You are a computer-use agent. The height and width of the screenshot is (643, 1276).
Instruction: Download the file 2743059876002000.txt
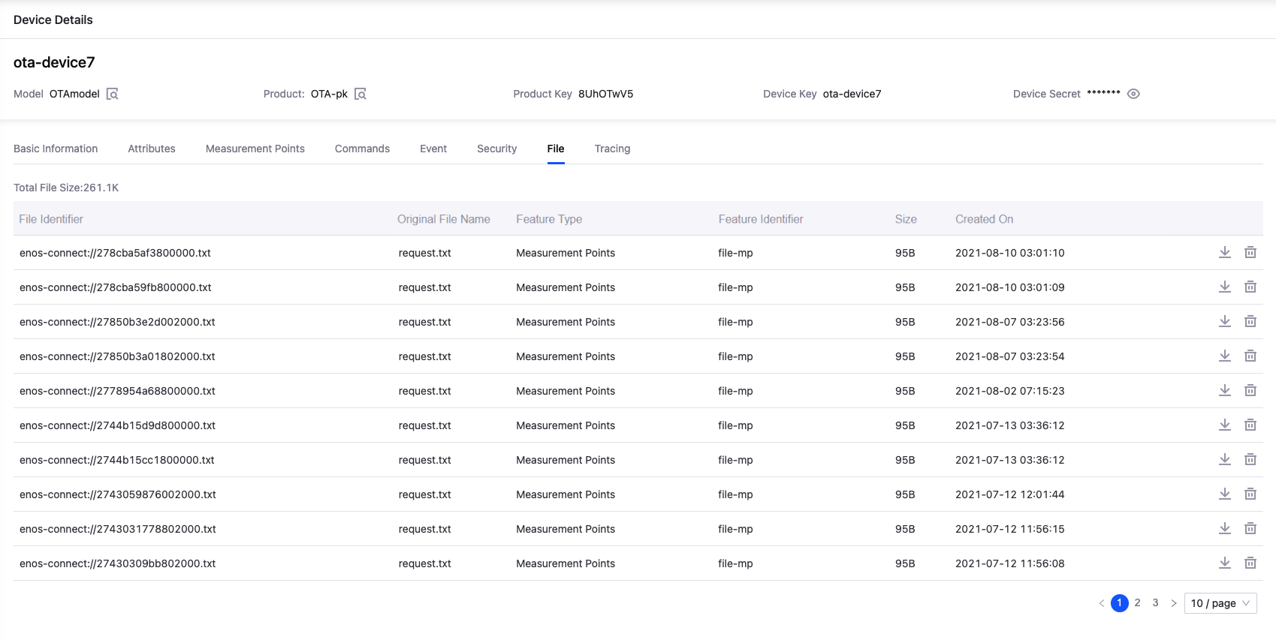point(1225,494)
